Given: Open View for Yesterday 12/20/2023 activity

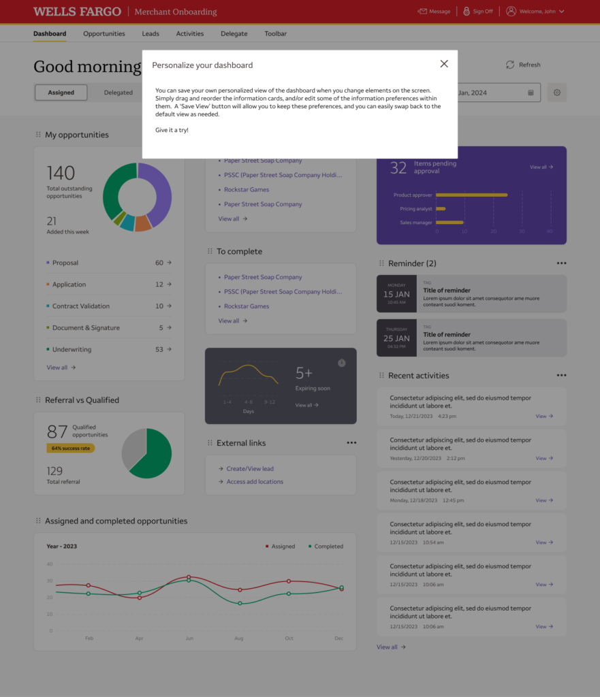Looking at the screenshot, I should point(544,458).
